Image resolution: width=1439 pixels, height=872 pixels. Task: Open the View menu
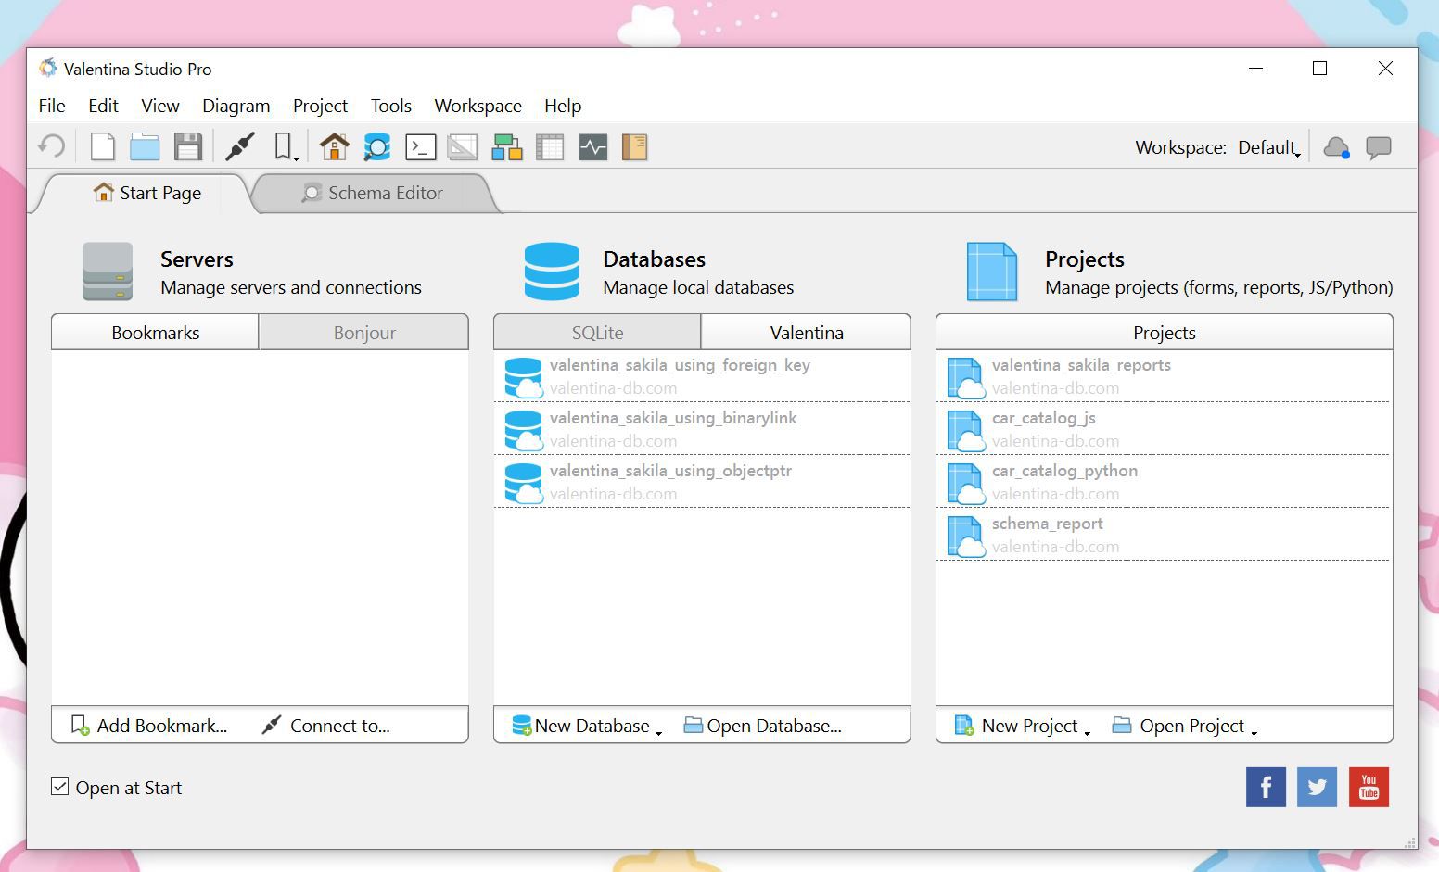point(160,106)
